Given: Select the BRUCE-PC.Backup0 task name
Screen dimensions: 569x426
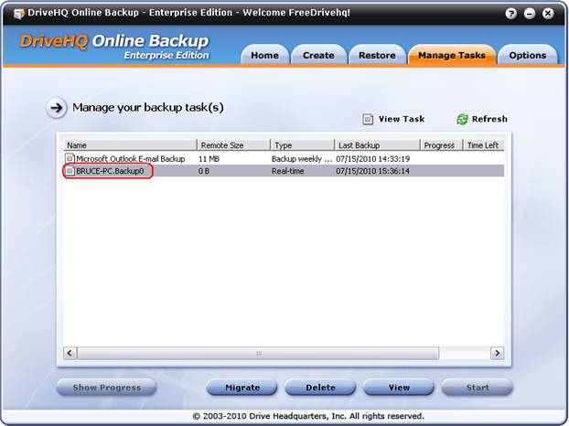Looking at the screenshot, I should coord(110,171).
